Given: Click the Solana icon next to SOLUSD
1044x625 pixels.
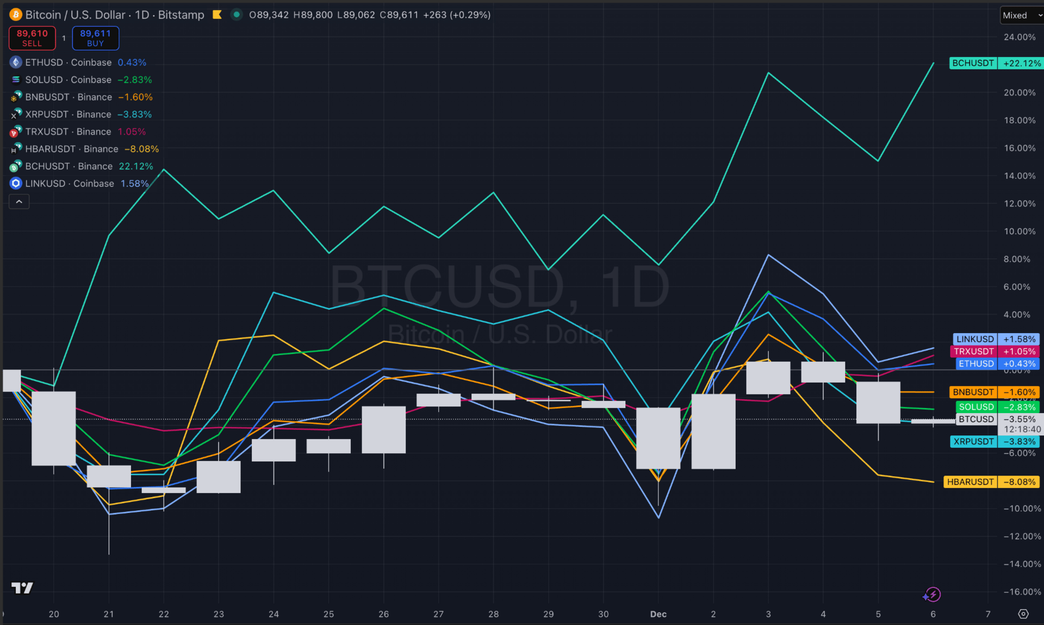Looking at the screenshot, I should (x=16, y=80).
